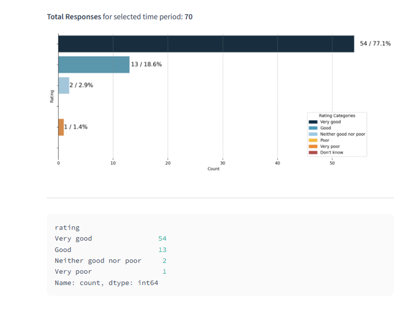Click the Very good count 54 in output
This screenshot has height=321, width=415.
[162, 239]
